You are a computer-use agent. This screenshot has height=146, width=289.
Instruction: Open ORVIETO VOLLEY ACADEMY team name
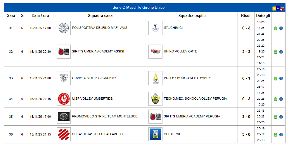(x=94, y=78)
